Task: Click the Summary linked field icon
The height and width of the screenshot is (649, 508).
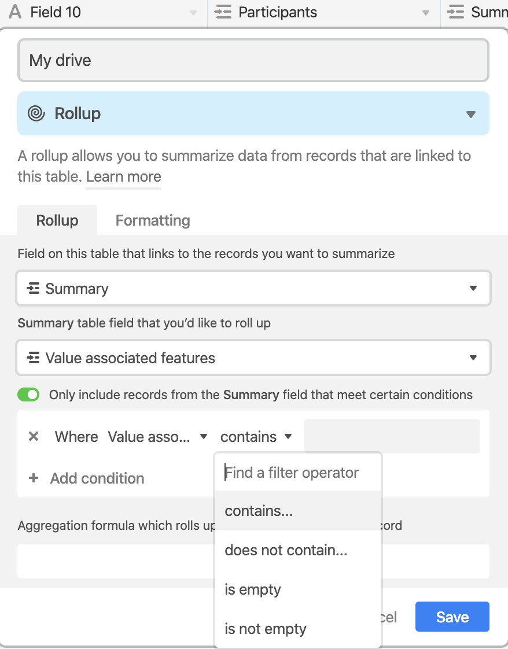Action: (x=33, y=288)
